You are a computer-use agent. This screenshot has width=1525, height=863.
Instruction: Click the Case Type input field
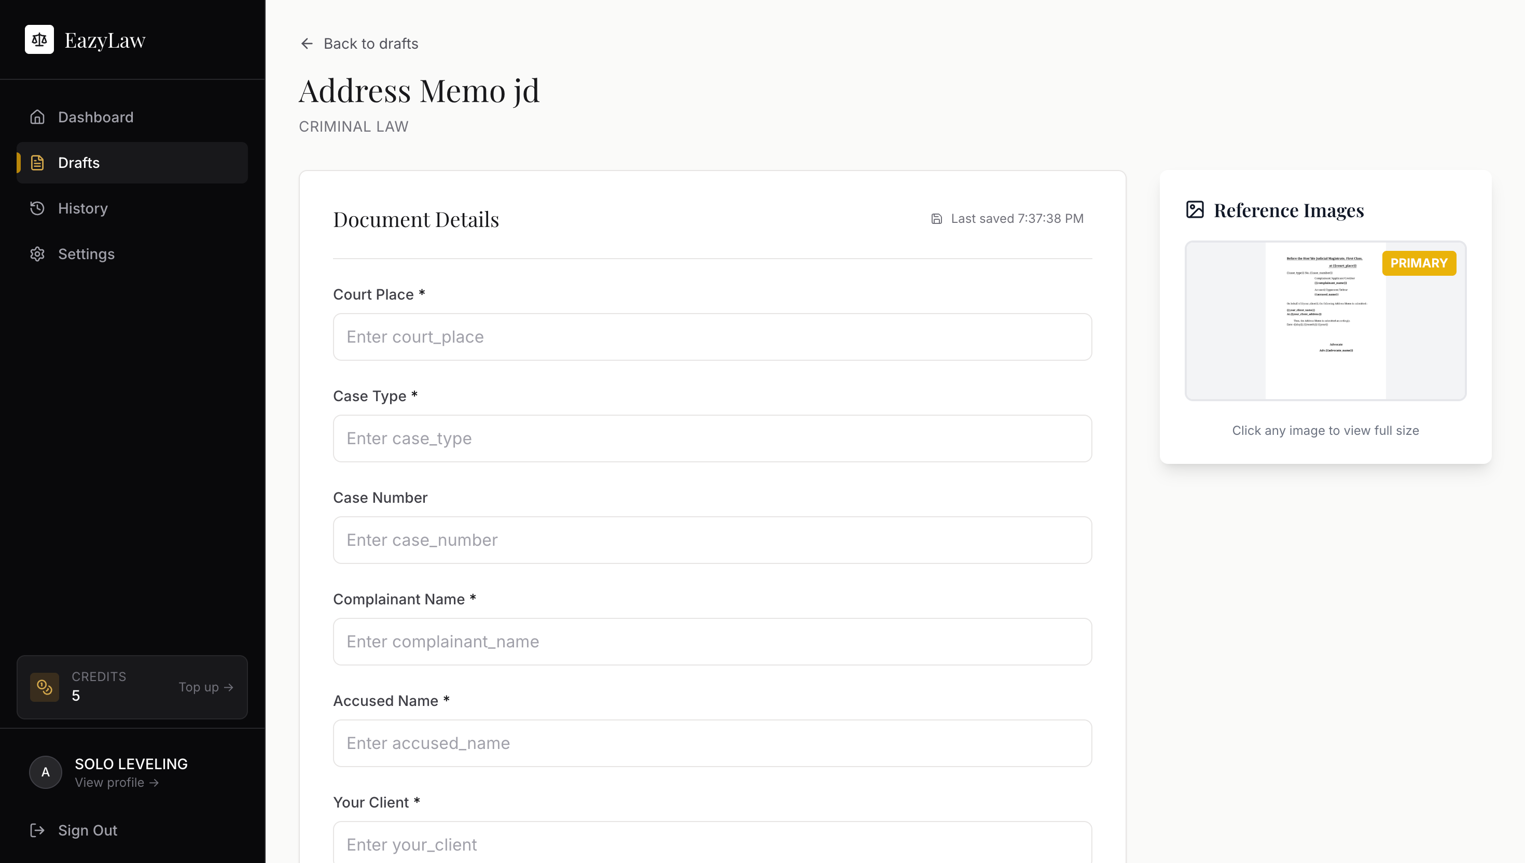click(712, 438)
